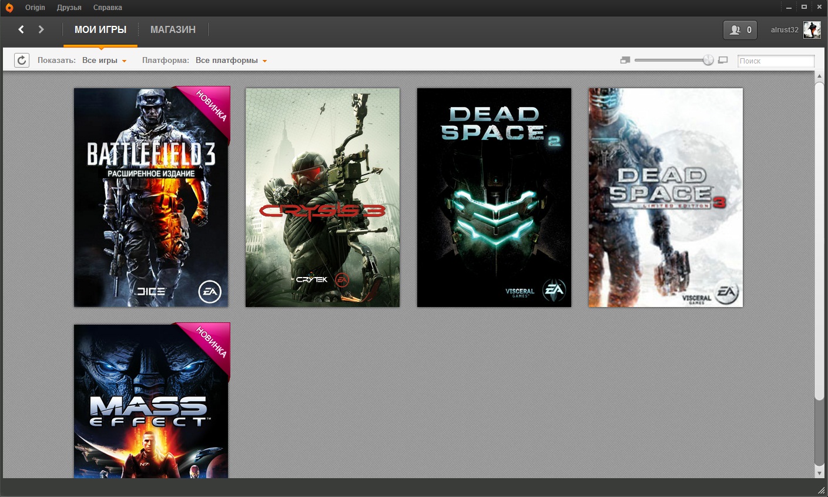Select the Dead Space 3 cover

pyautogui.click(x=666, y=198)
